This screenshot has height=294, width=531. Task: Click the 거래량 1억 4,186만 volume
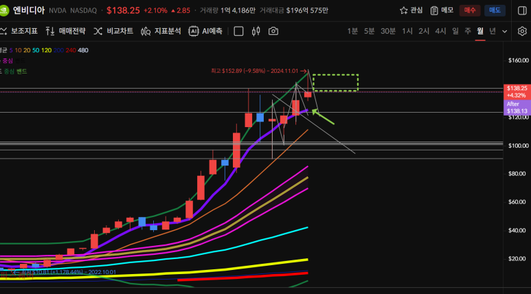[x=227, y=10]
